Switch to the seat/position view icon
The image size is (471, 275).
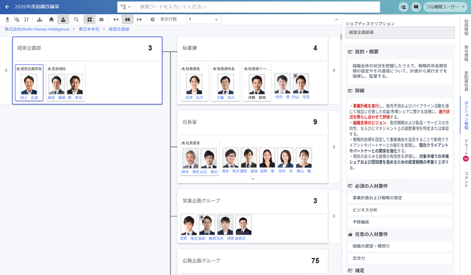pyautogui.click(x=51, y=20)
